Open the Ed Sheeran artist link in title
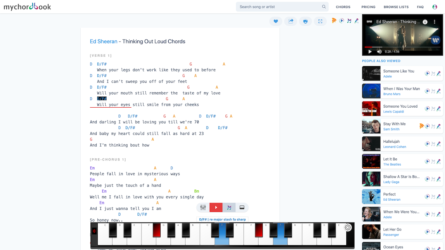445x250 pixels. click(x=104, y=41)
